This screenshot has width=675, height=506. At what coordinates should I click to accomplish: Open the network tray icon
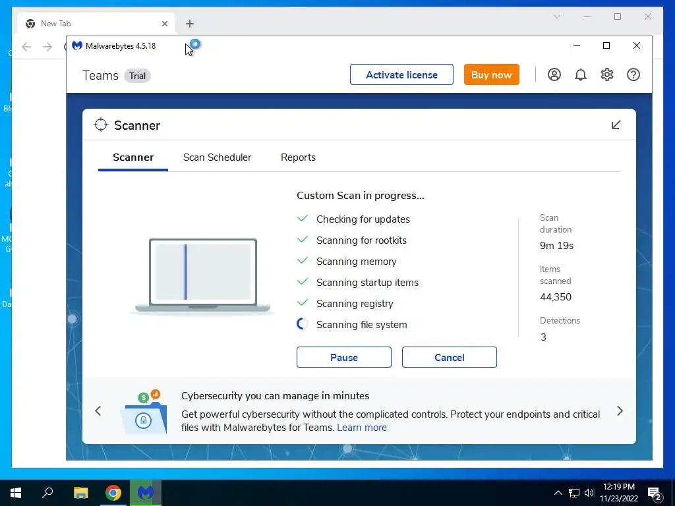pos(574,493)
